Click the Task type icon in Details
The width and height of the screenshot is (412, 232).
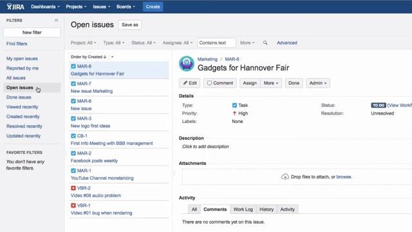[x=234, y=105]
